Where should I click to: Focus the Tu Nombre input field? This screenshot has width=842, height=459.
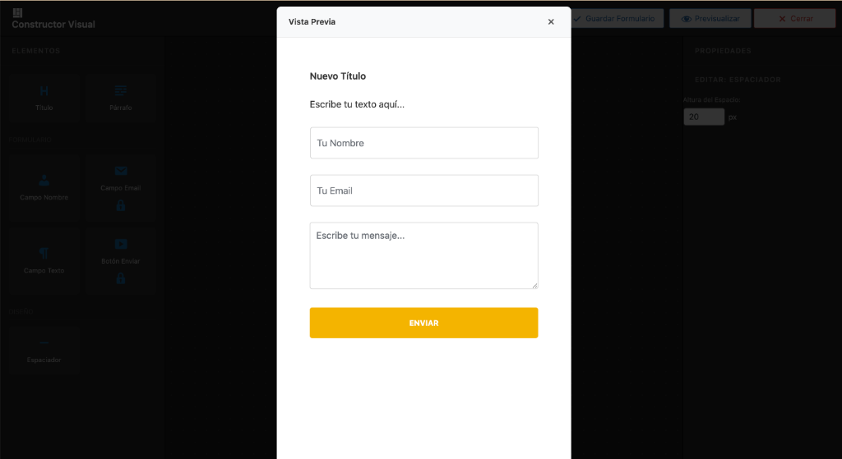point(423,143)
